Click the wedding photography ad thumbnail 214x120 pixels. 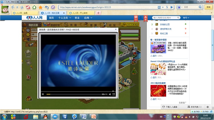pos(158,47)
